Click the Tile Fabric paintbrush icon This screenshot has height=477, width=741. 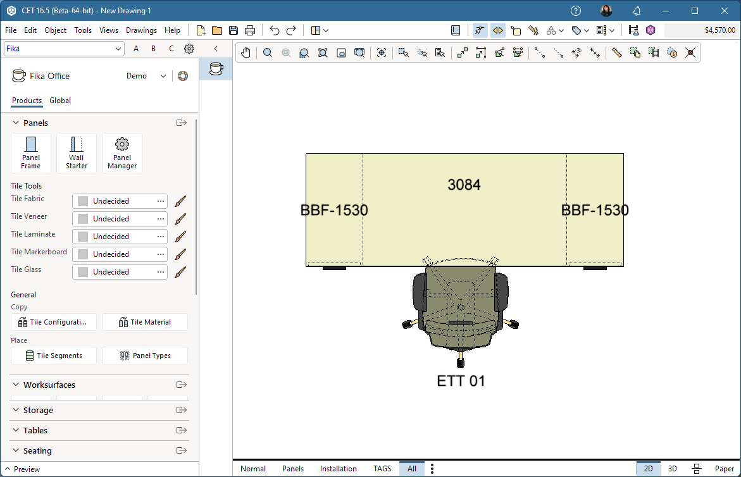[180, 201]
